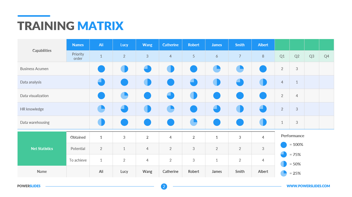Click Ali's Business Acumen pie icon

click(x=101, y=69)
